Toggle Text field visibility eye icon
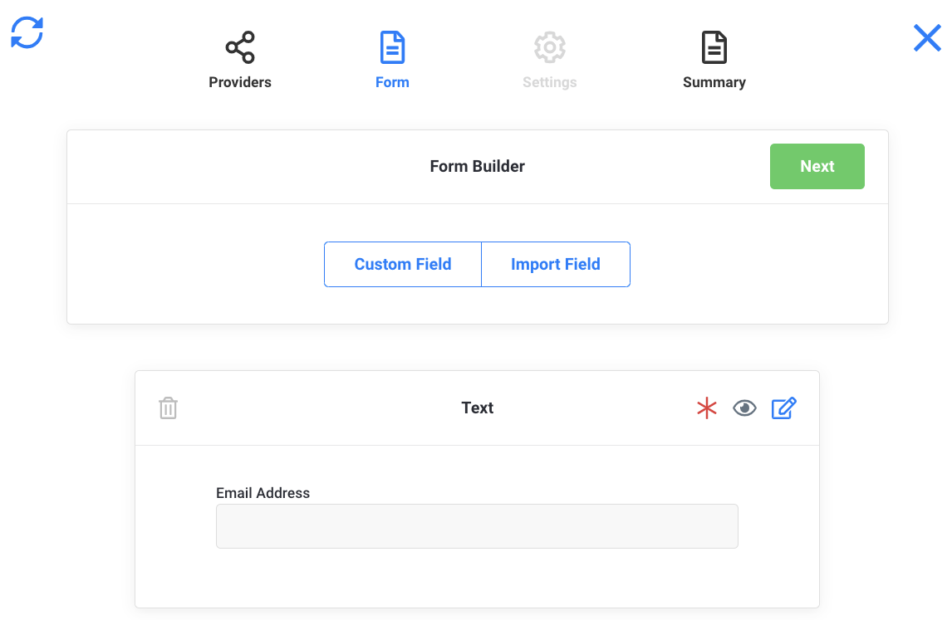 [744, 408]
